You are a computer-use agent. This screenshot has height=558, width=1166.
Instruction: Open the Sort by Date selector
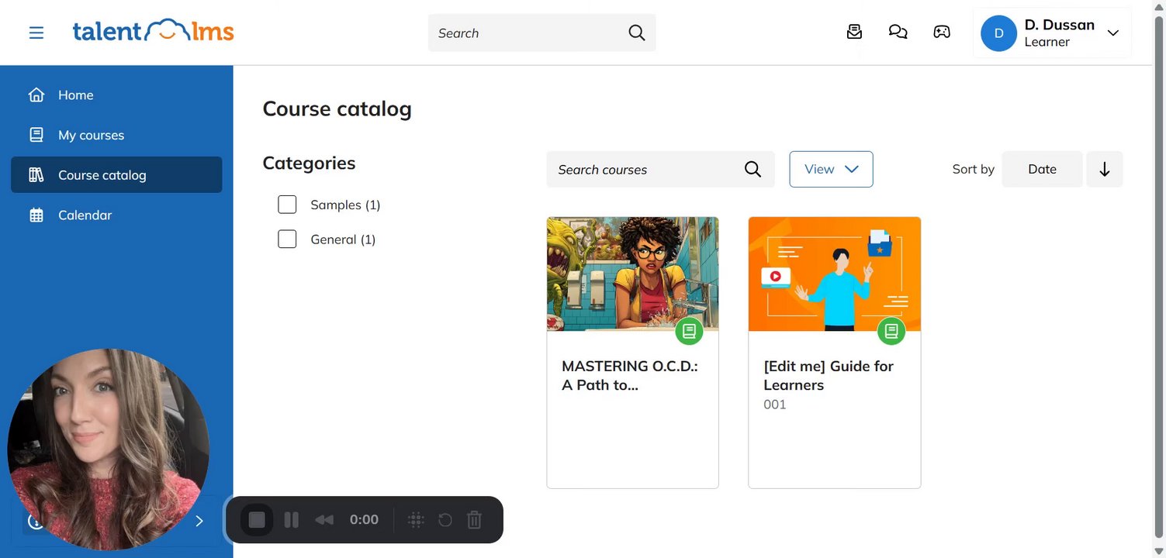pyautogui.click(x=1041, y=169)
